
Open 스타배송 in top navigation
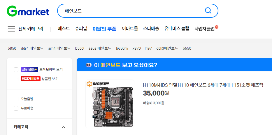151,28
